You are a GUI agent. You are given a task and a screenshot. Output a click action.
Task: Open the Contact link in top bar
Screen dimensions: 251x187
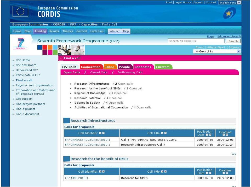(x=211, y=2)
